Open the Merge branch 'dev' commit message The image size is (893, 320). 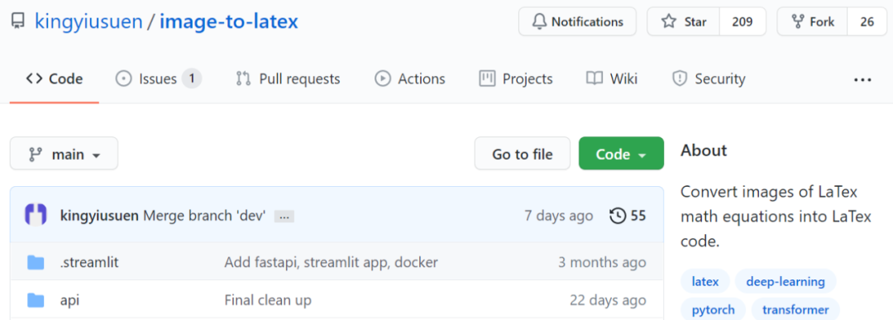coord(204,216)
